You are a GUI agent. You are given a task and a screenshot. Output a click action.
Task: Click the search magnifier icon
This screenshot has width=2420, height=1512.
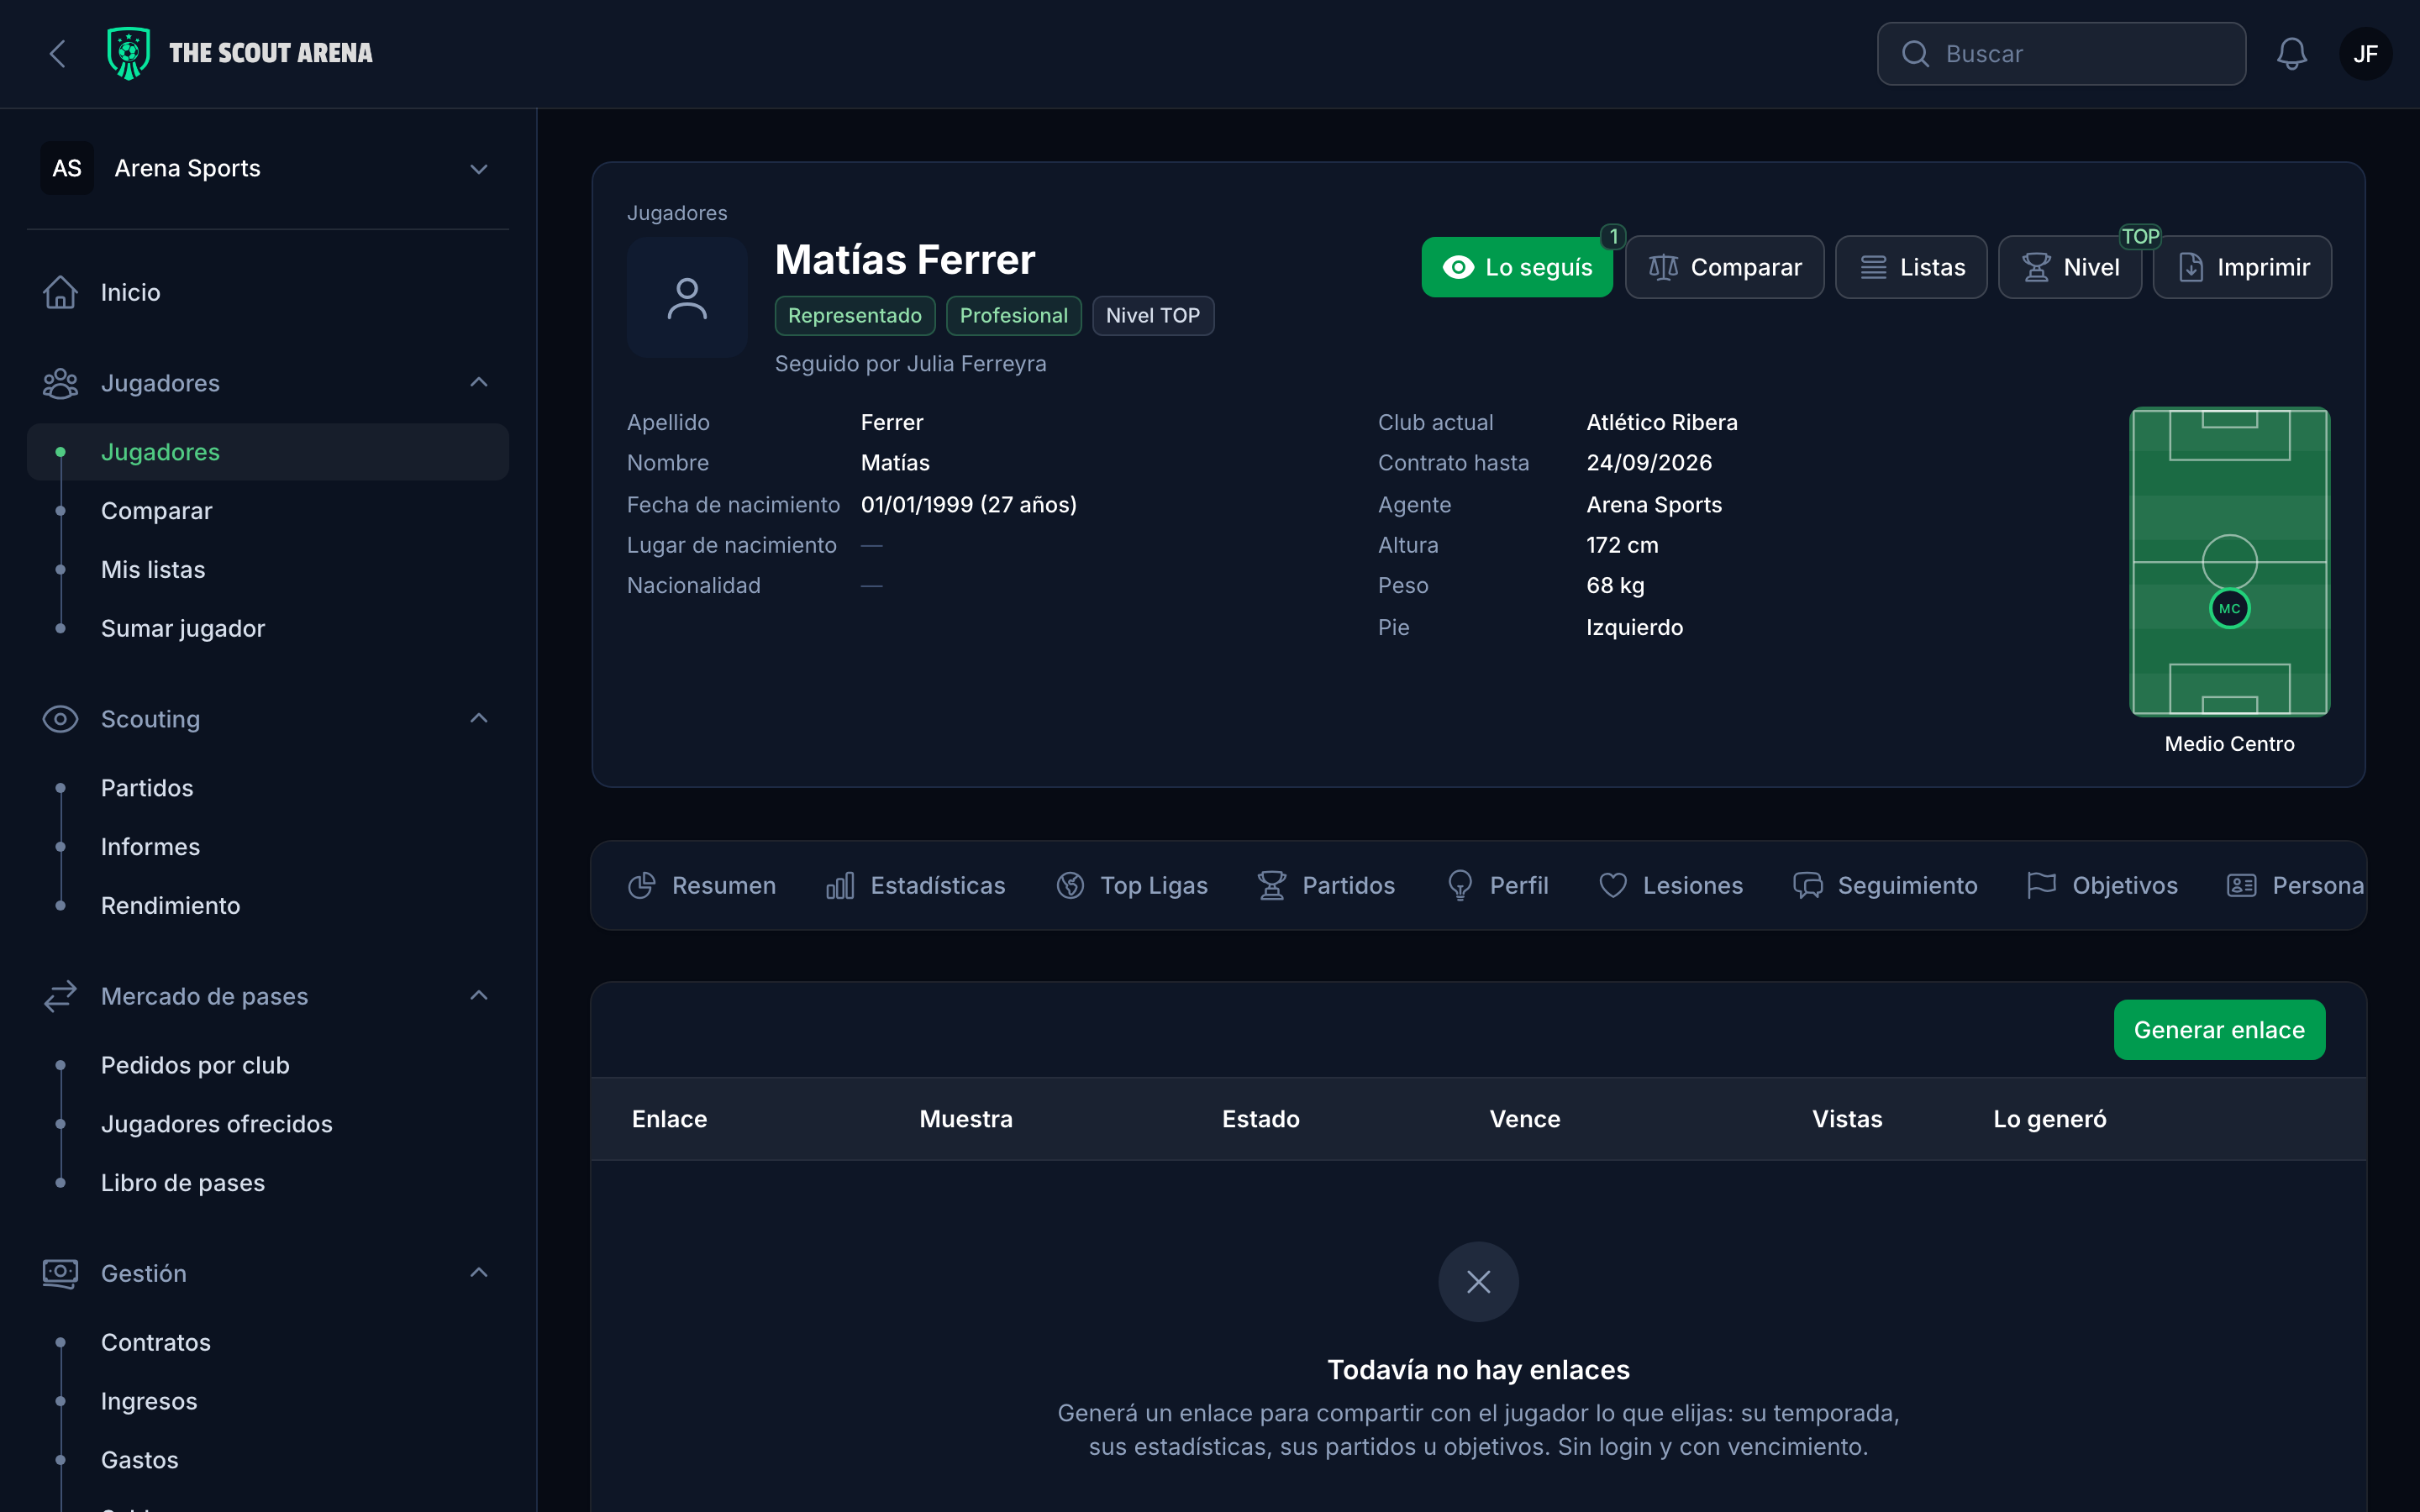(1914, 54)
